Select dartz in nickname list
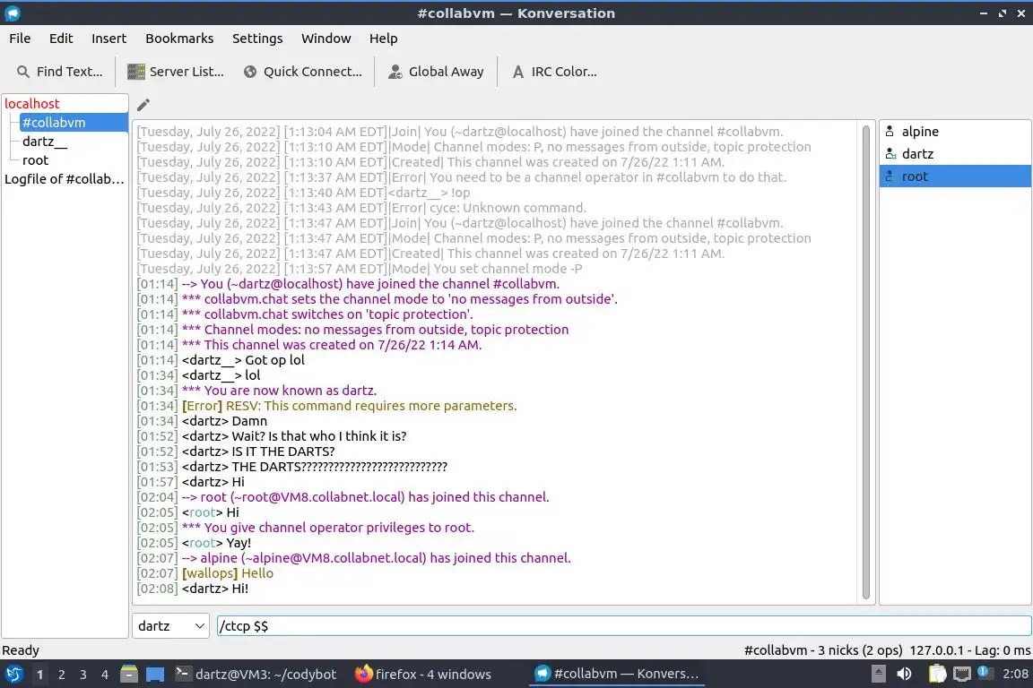This screenshot has width=1033, height=688. [955, 154]
